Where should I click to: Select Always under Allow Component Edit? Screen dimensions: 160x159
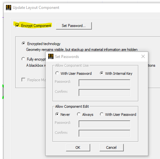(x=79, y=114)
